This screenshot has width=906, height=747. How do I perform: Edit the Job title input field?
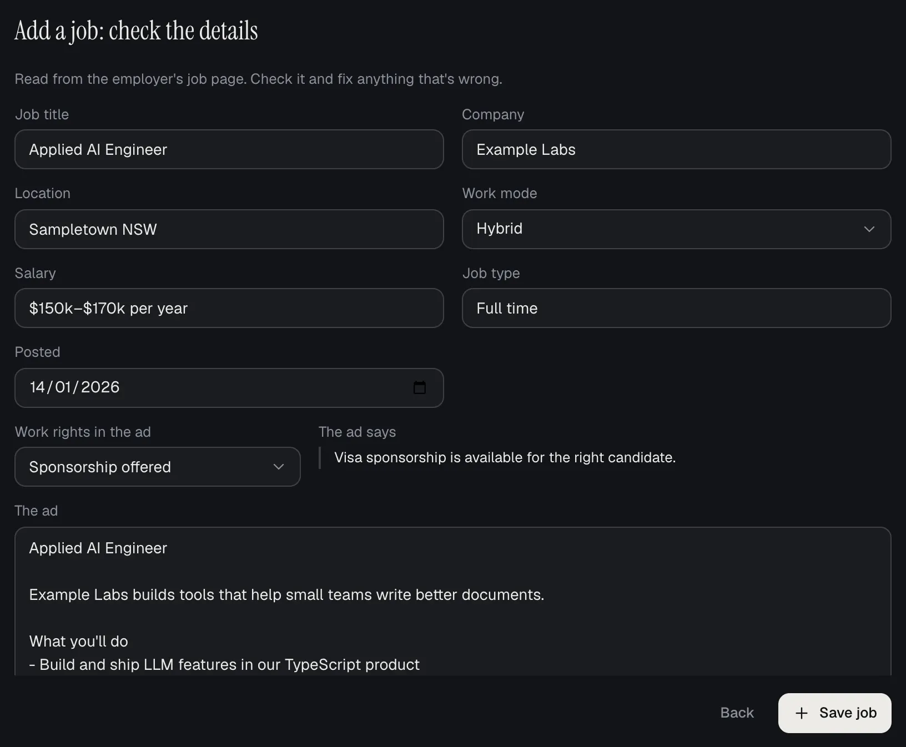[x=229, y=149]
